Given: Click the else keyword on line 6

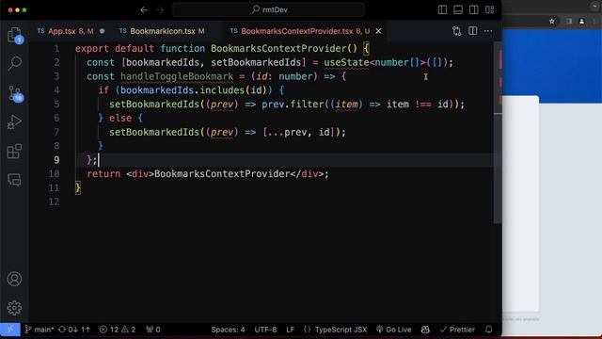Looking at the screenshot, I should click(120, 118).
